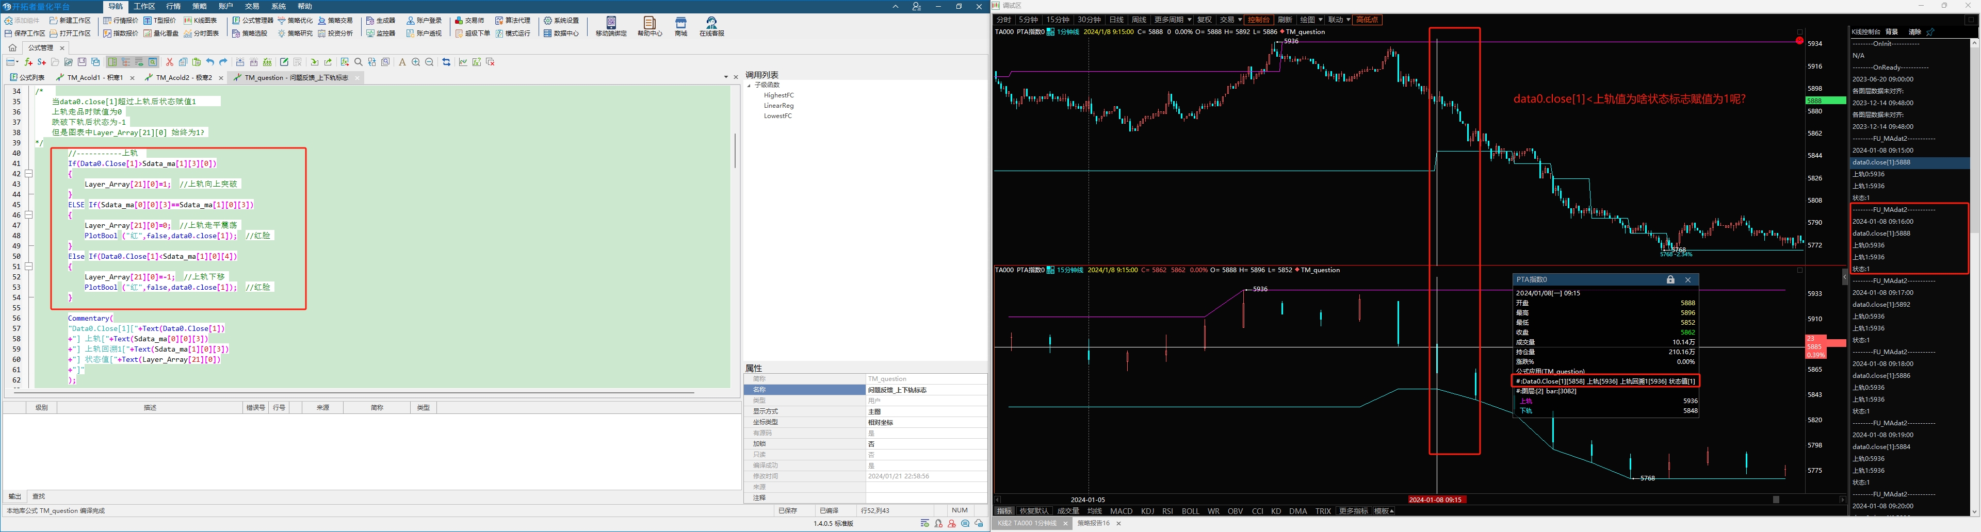Open the editor tab list dropdown arrow
The width and height of the screenshot is (1981, 532).
(726, 78)
